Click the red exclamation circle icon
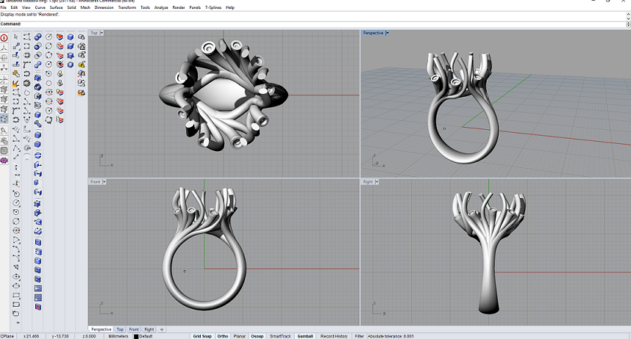The image size is (631, 339). (x=4, y=38)
